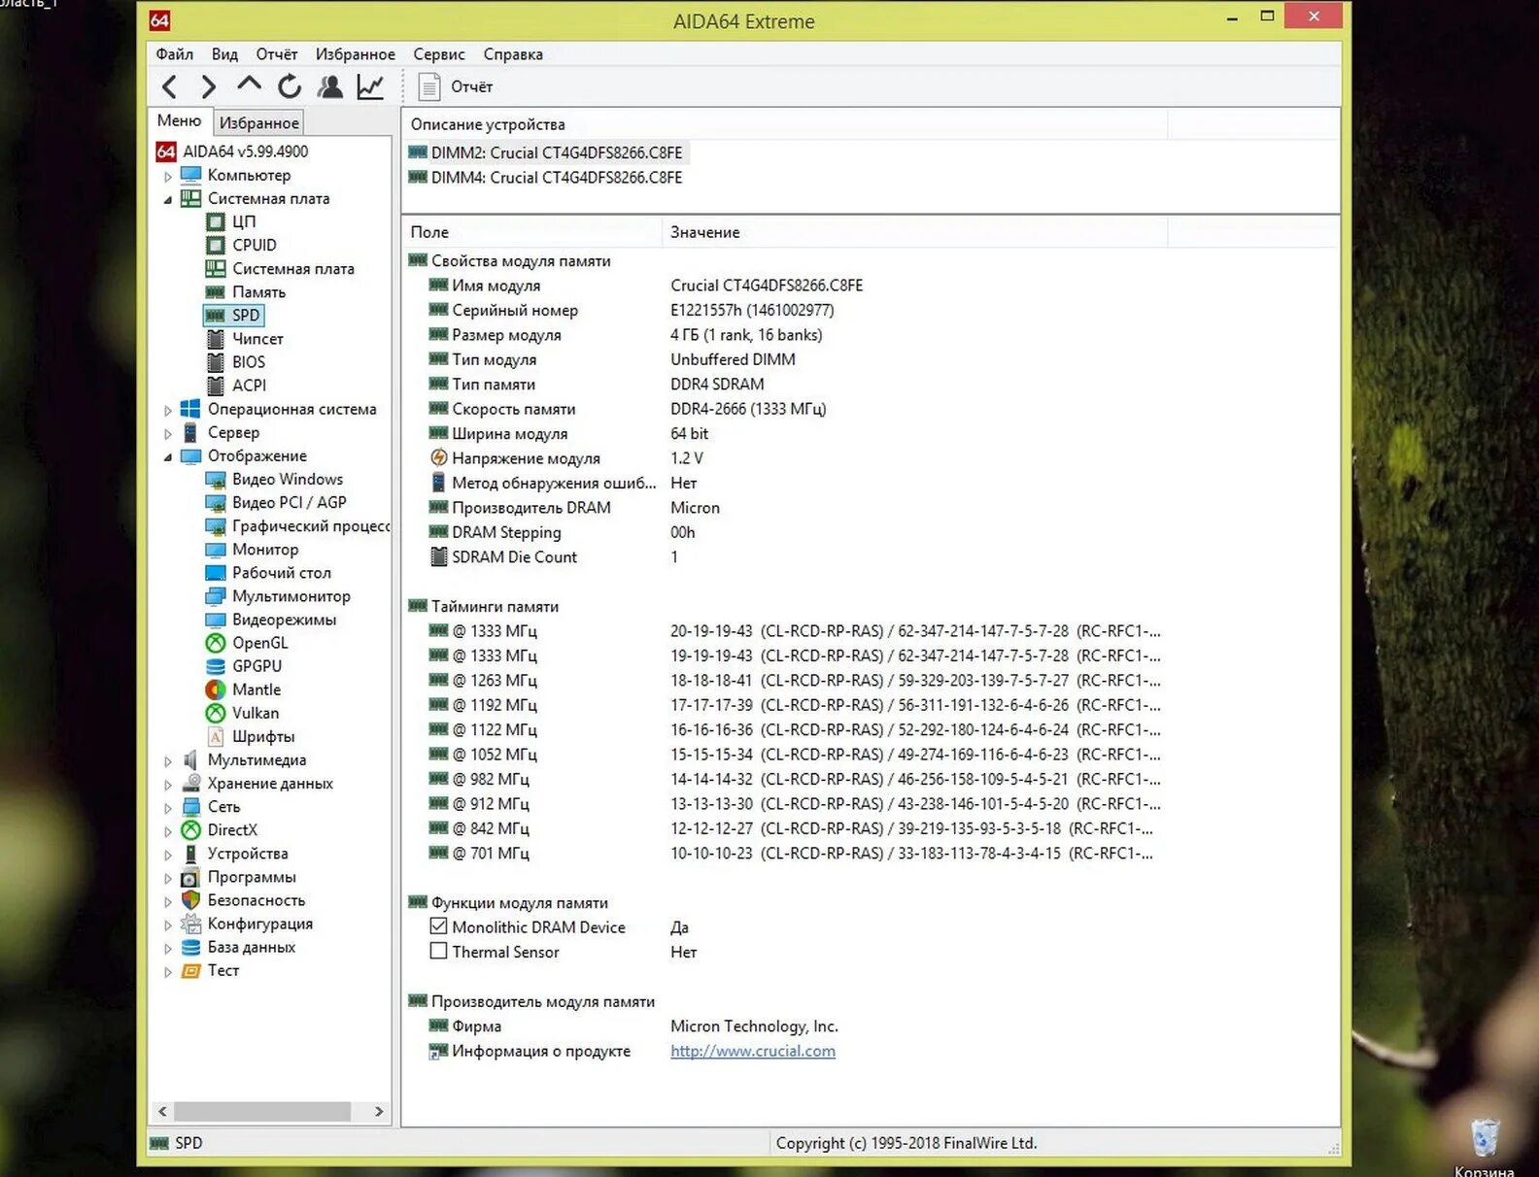
Task: Click the Поле column header
Action: pos(532,232)
